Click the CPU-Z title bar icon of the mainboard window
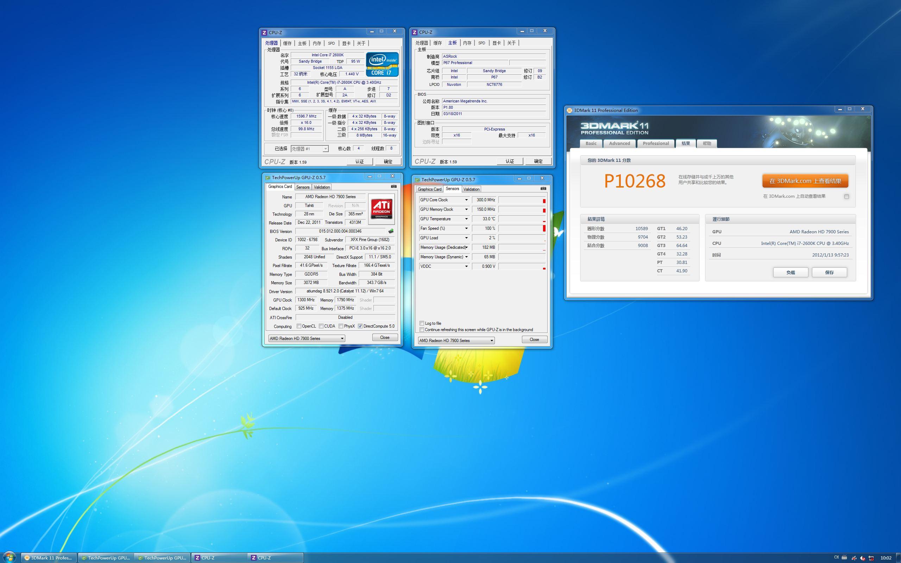This screenshot has width=901, height=563. tap(414, 32)
